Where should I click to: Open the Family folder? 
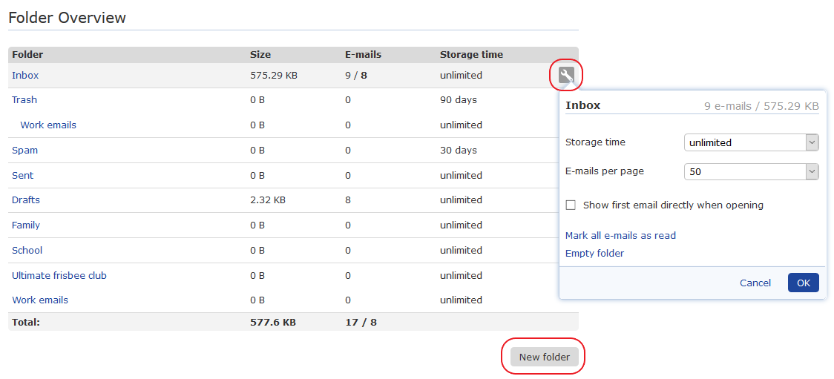(25, 225)
